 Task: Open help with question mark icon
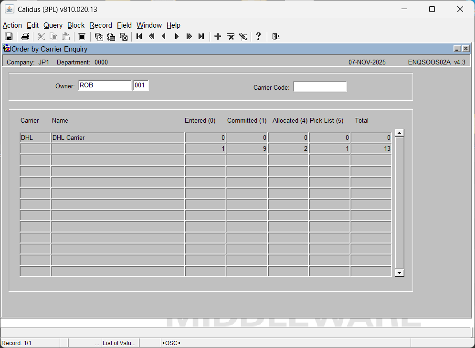tap(258, 37)
